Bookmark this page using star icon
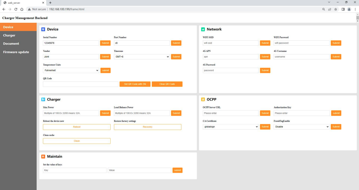This screenshot has height=190, width=359. tap(336, 9)
